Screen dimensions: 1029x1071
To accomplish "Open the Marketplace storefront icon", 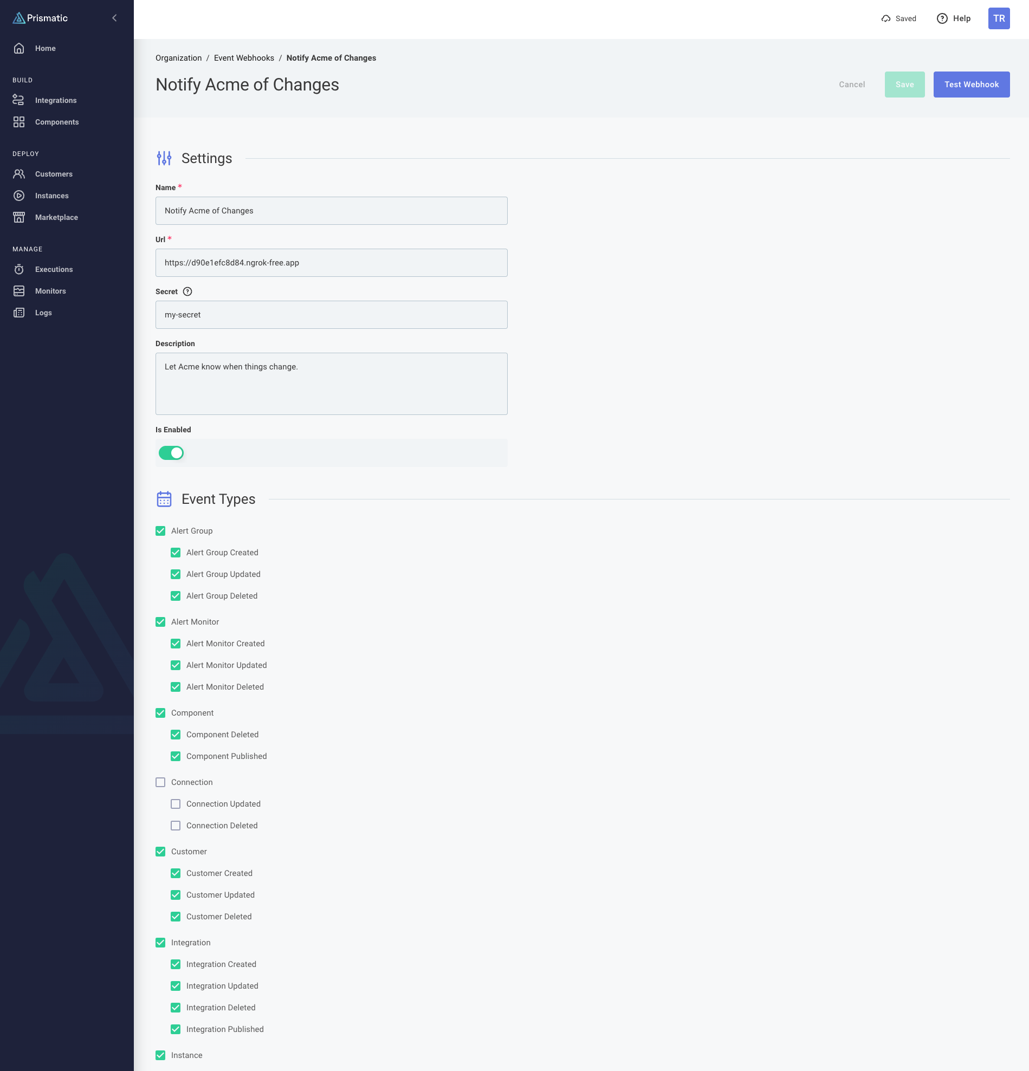I will tap(18, 217).
